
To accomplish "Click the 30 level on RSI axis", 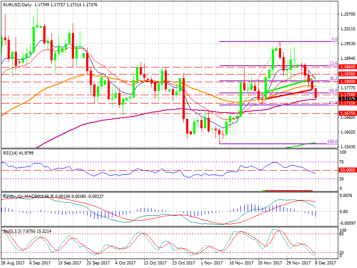I will [x=341, y=179].
